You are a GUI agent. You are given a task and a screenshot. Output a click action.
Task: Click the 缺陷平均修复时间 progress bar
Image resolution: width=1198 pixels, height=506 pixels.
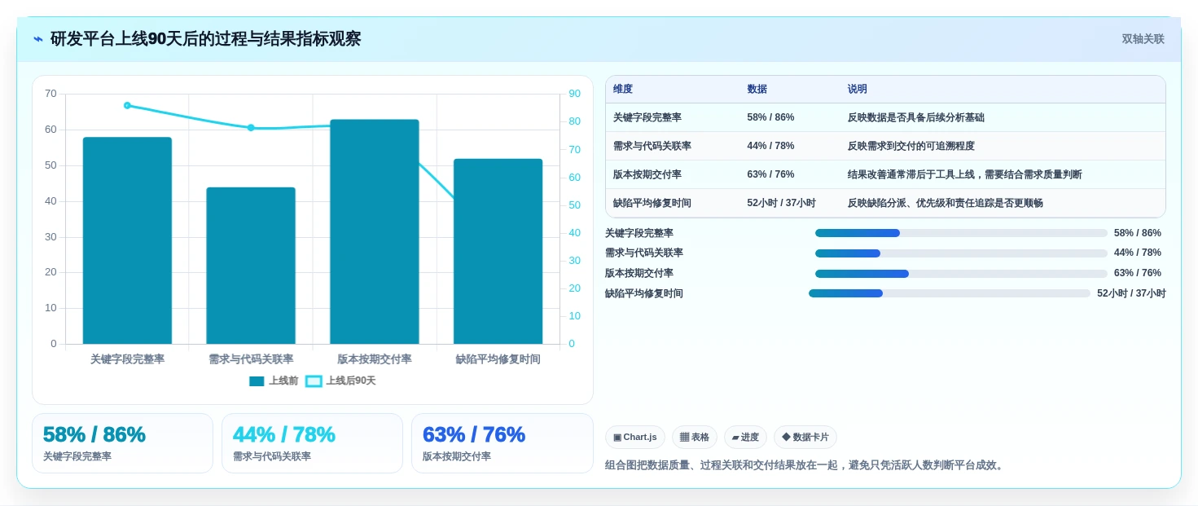pyautogui.click(x=950, y=293)
